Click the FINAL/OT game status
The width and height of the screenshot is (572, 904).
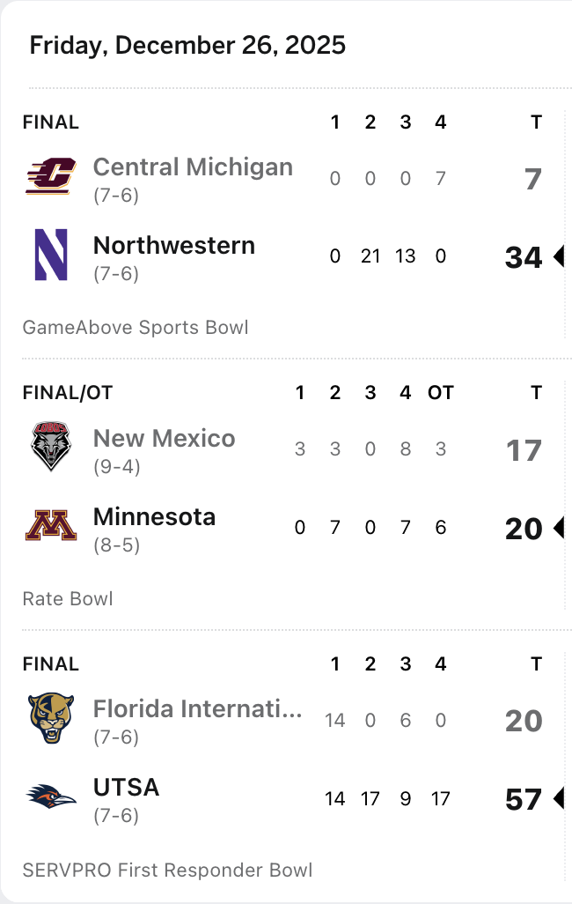coord(68,393)
